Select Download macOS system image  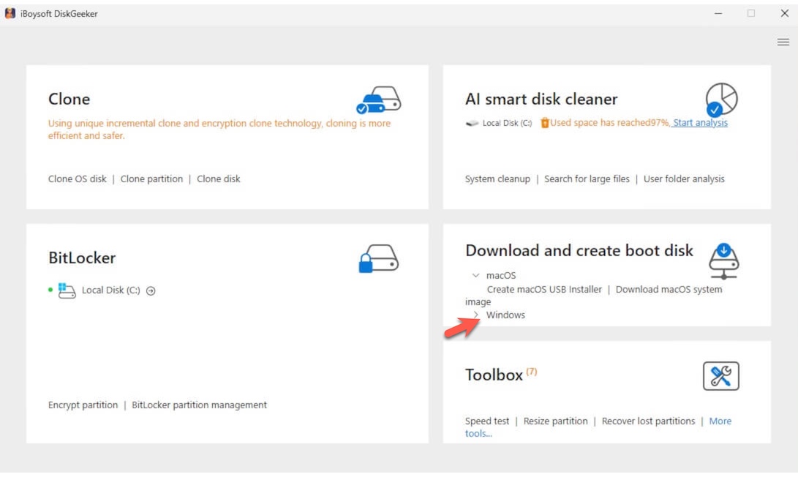[669, 290]
